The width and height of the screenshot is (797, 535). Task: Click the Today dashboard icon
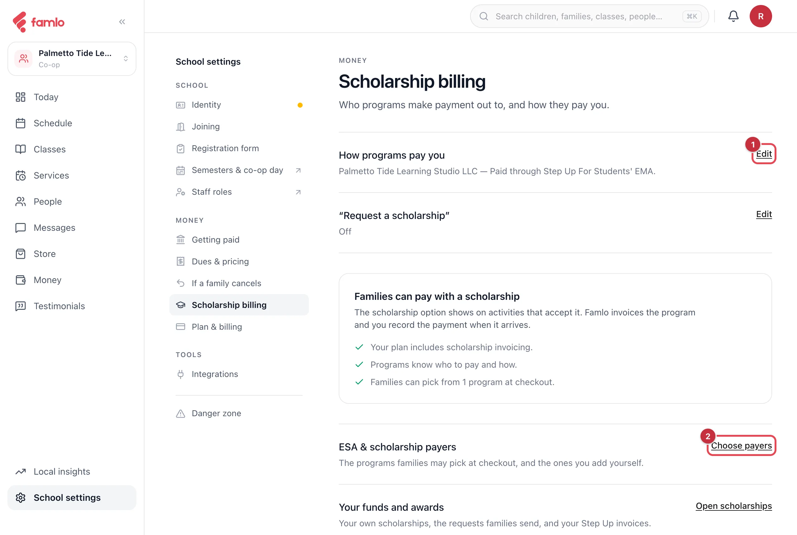coord(21,97)
